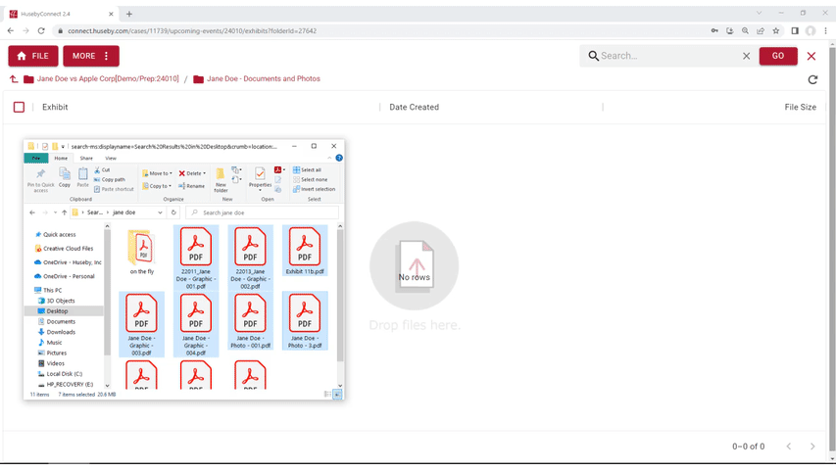Open the MORE options menu
836x470 pixels.
(91, 56)
